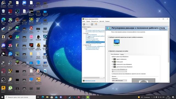
Task: Launch Grand Theft Auto V shortcut
Action: pyautogui.click(x=10, y=30)
